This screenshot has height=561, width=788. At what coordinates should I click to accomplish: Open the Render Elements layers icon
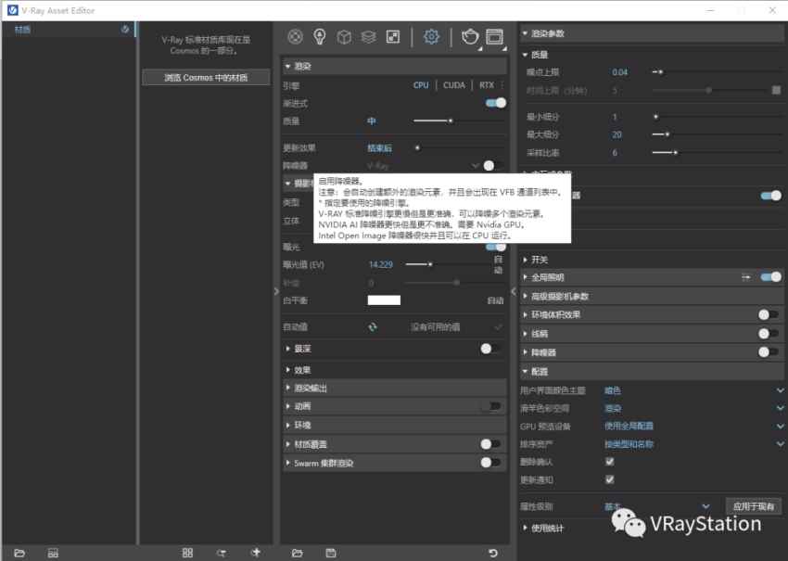pyautogui.click(x=368, y=37)
